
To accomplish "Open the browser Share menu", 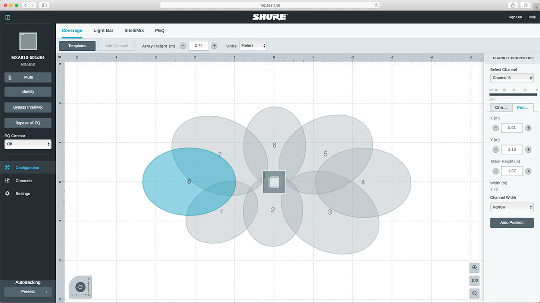I will (x=513, y=5).
